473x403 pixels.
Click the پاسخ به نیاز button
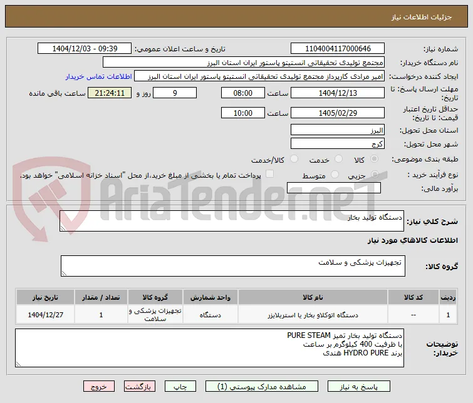[x=359, y=387]
